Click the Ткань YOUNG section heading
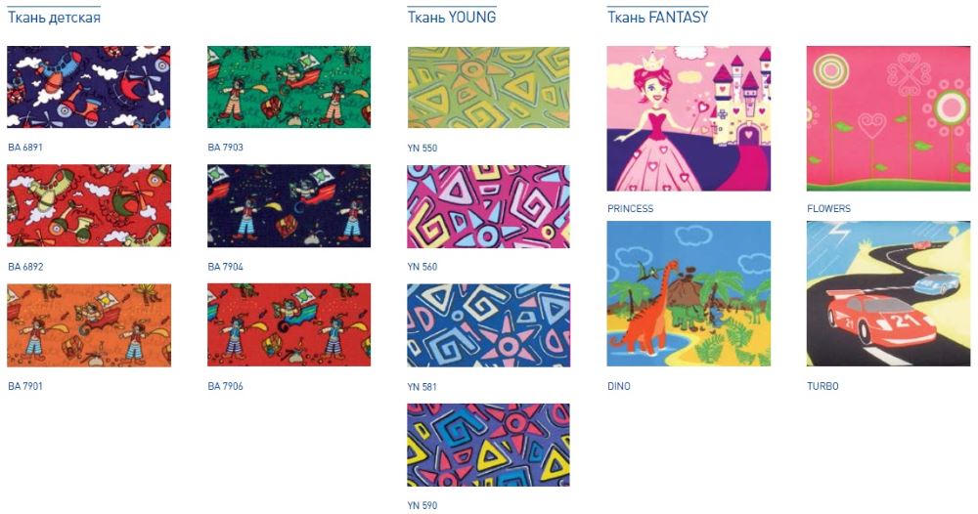978x514 pixels. click(x=452, y=18)
